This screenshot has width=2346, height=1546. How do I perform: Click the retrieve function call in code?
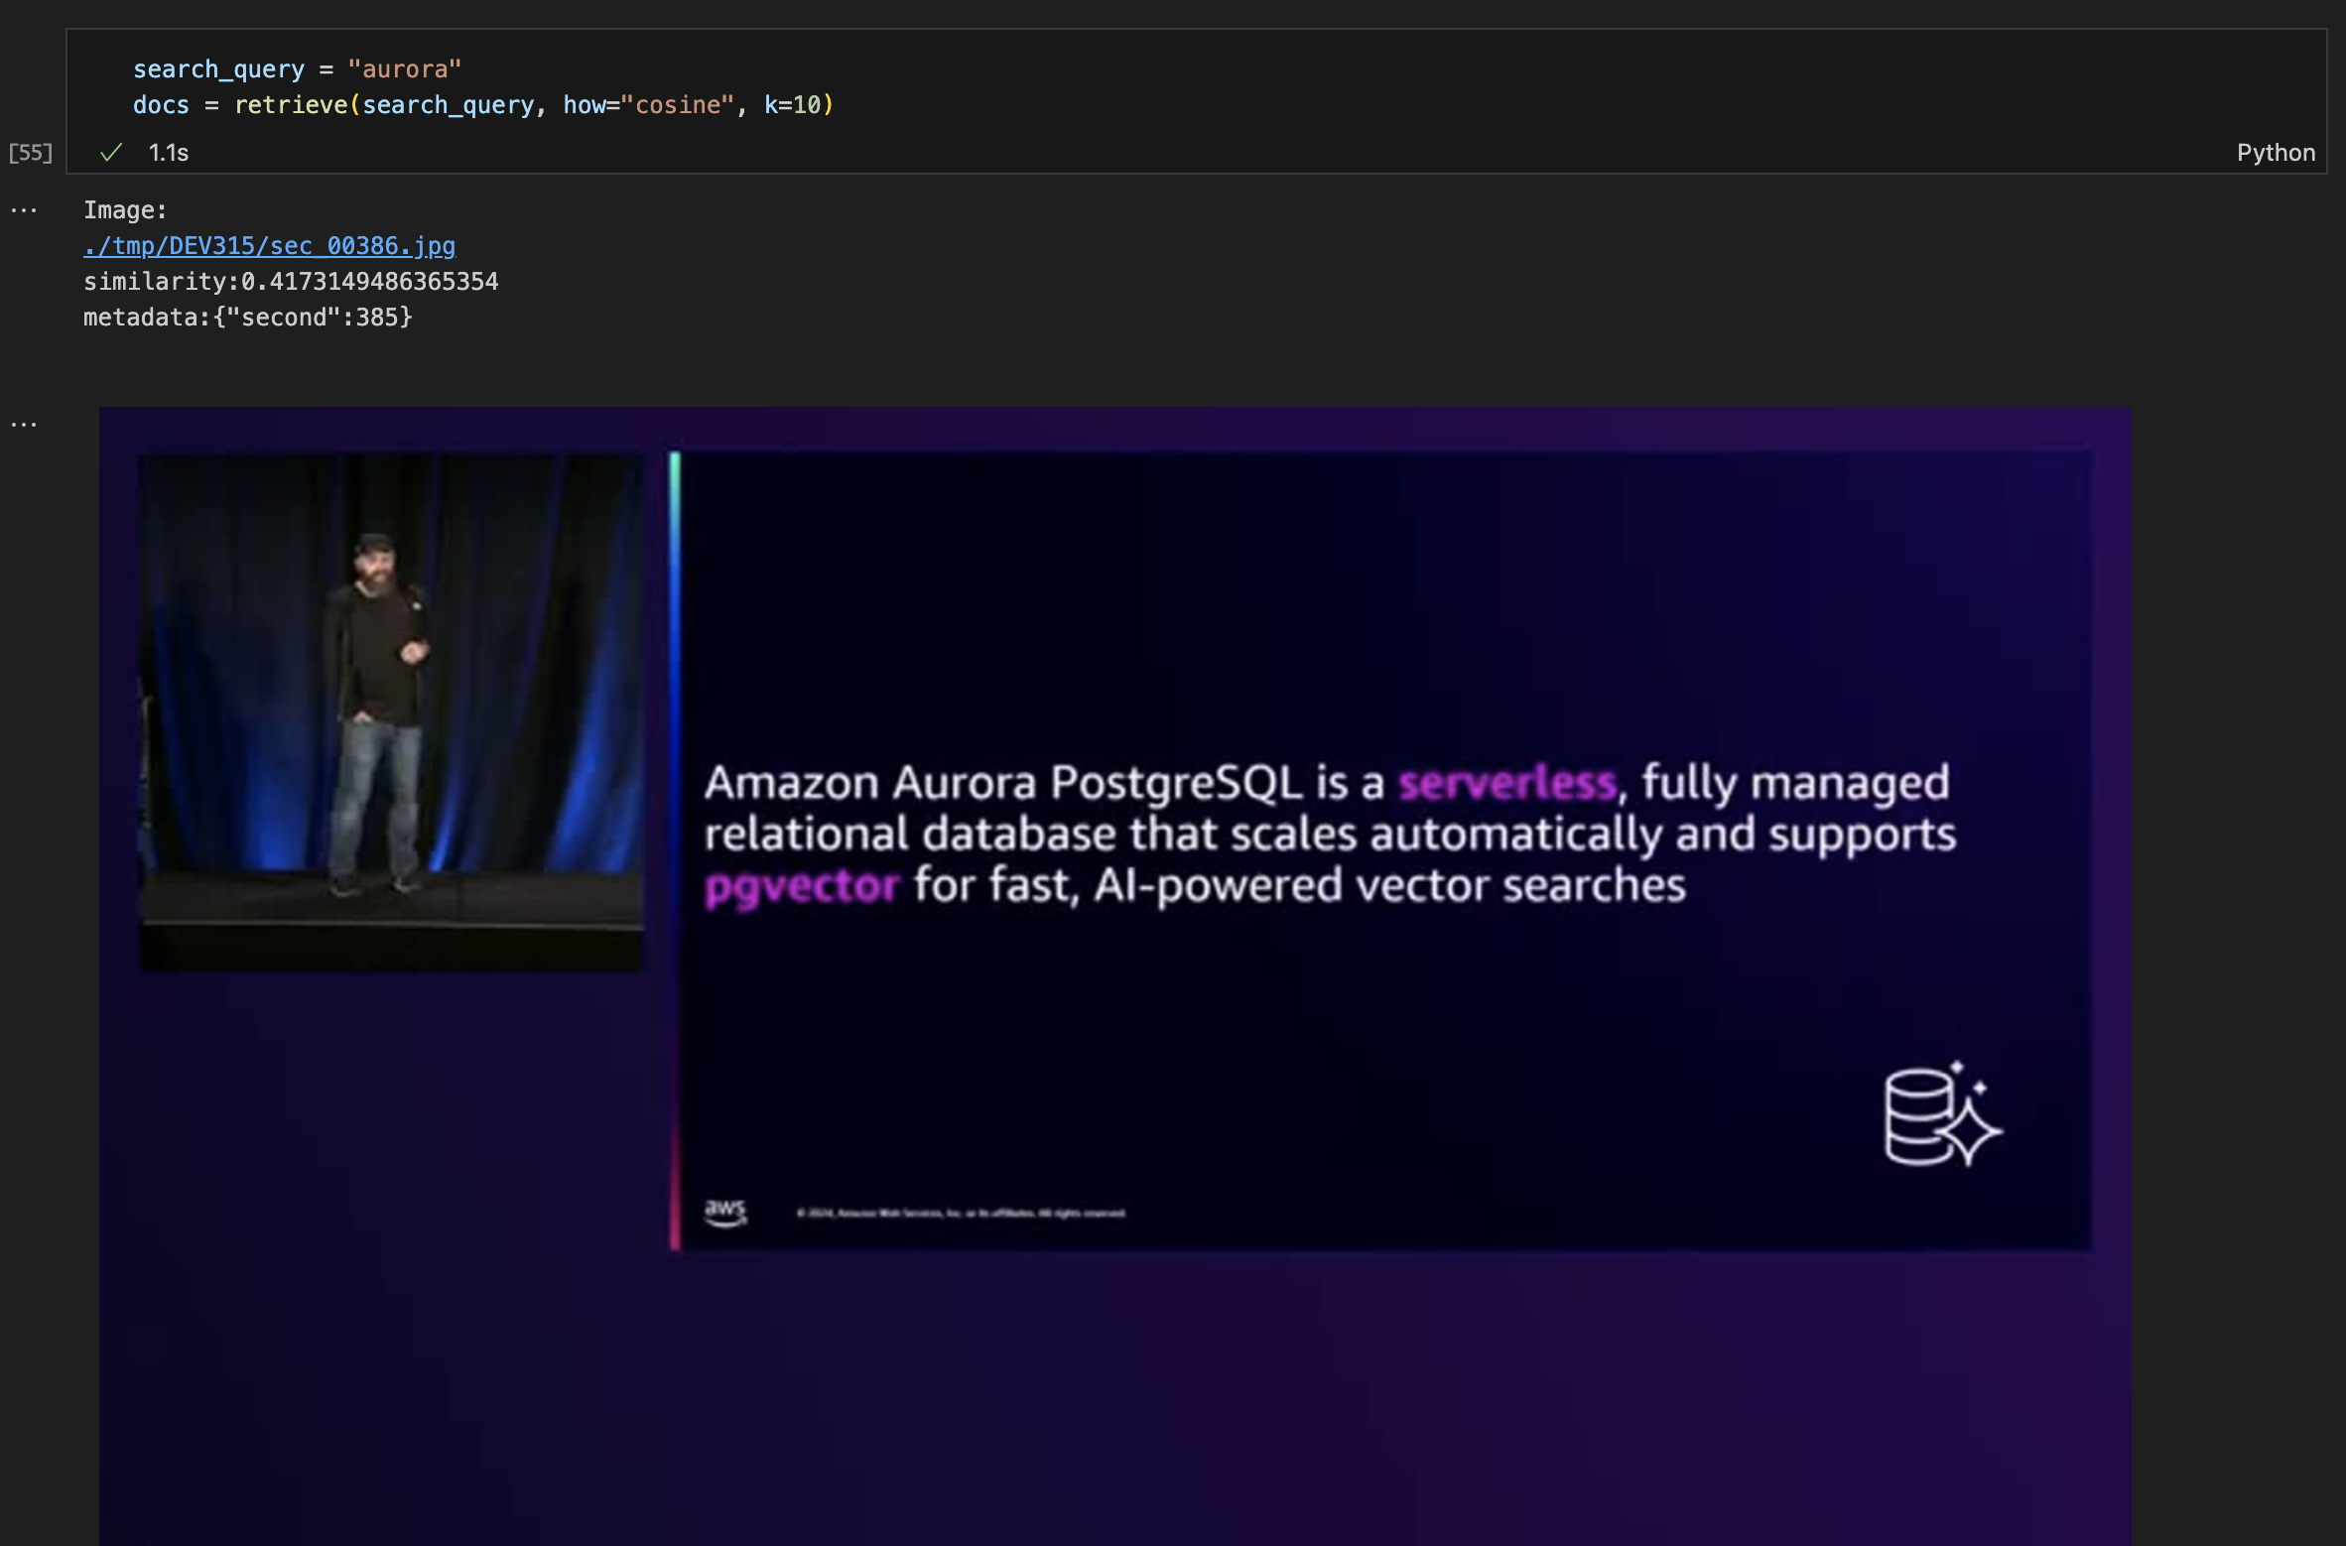291,105
